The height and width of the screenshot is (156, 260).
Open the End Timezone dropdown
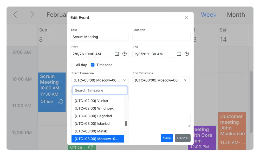(x=161, y=80)
